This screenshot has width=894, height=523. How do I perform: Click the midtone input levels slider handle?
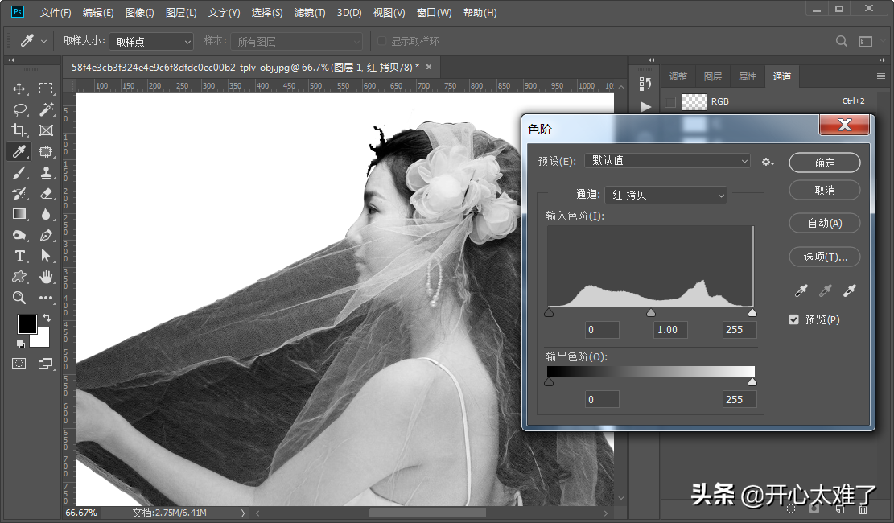coord(651,313)
